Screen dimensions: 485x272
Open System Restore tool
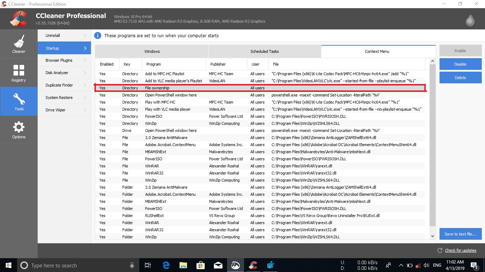(x=64, y=98)
